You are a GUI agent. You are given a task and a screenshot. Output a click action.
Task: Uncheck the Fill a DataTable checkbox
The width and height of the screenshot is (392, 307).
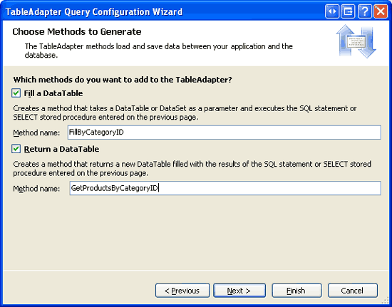tap(16, 93)
